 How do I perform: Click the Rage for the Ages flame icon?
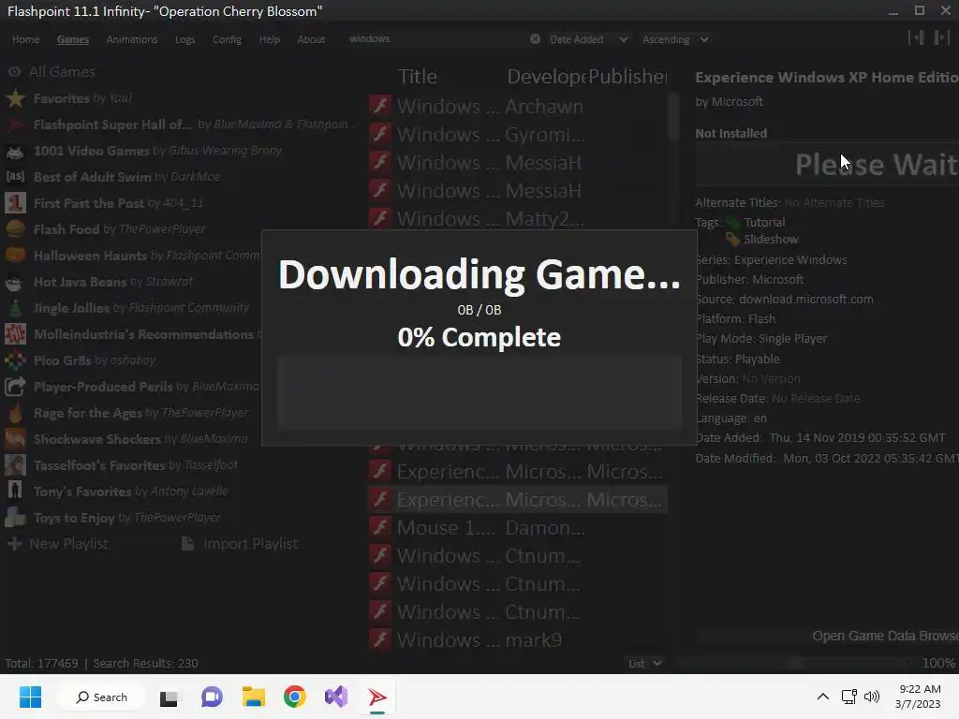(x=15, y=413)
